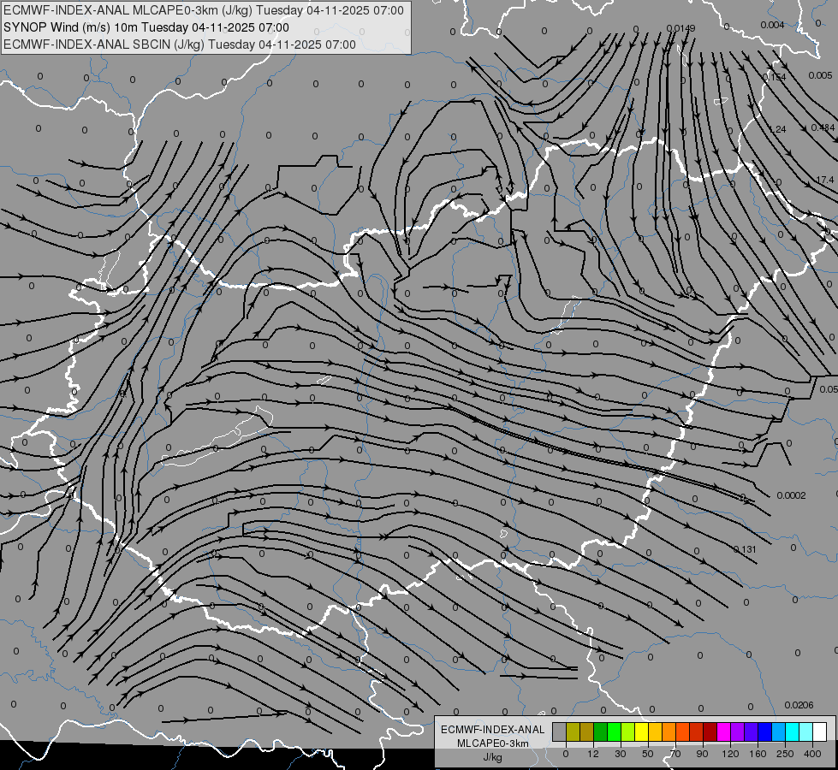The height and width of the screenshot is (770, 838).
Task: Click the legend tick value 70
Action: coord(675,754)
